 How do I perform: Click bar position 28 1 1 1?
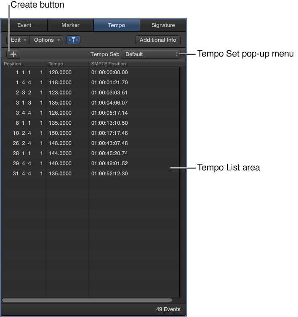coord(28,153)
